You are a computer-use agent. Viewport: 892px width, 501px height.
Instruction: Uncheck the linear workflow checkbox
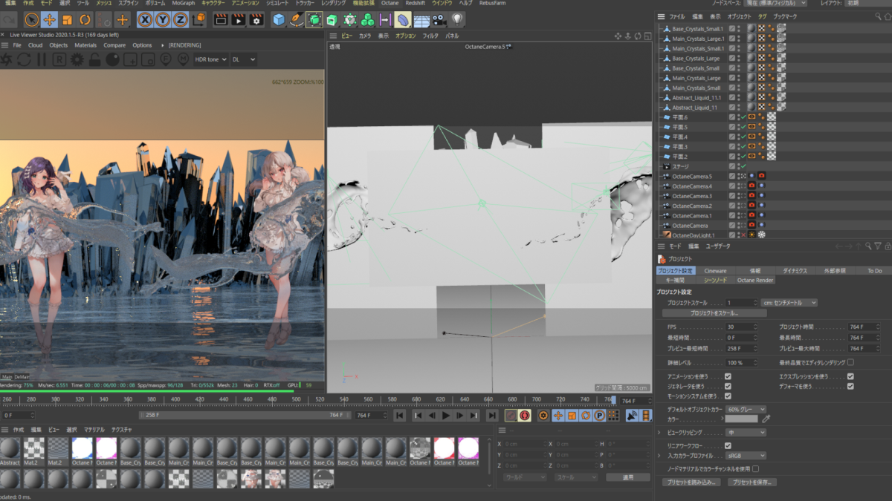(728, 445)
